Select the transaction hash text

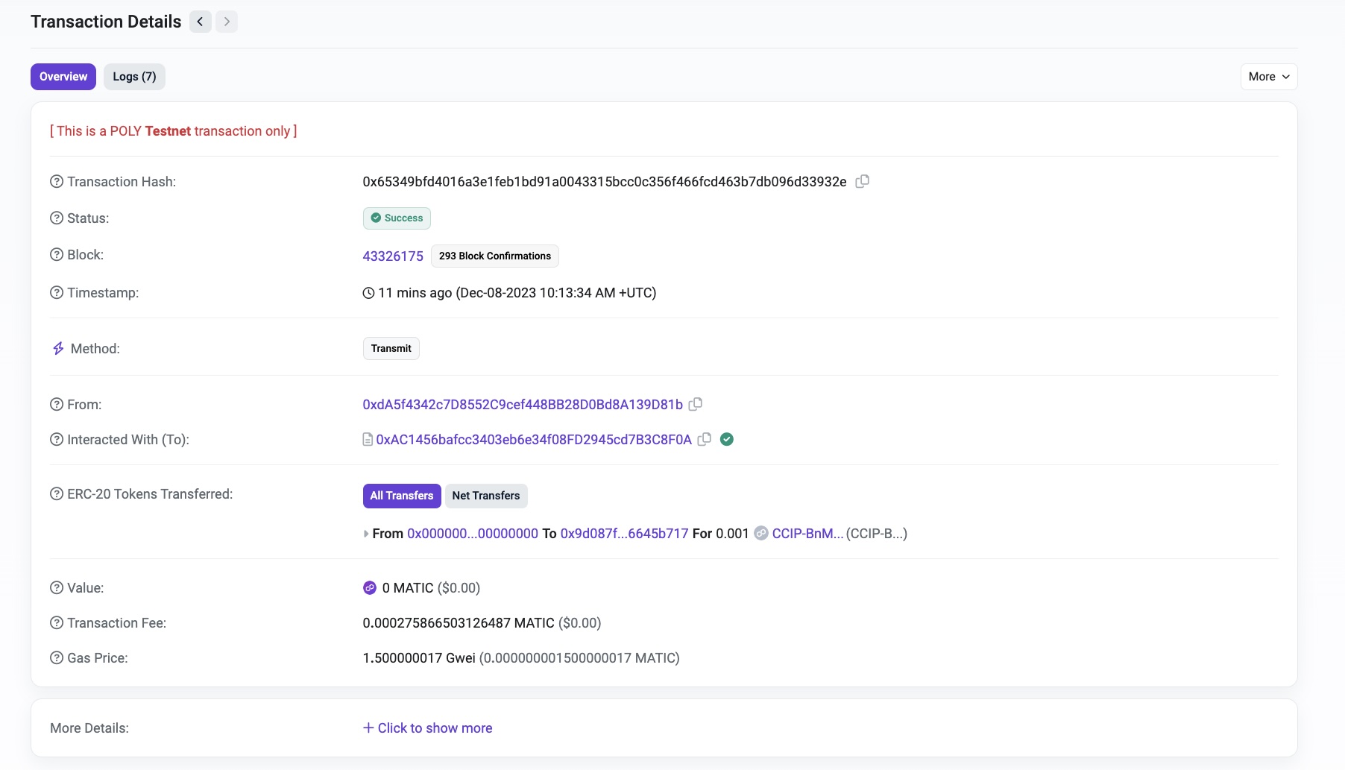605,181
